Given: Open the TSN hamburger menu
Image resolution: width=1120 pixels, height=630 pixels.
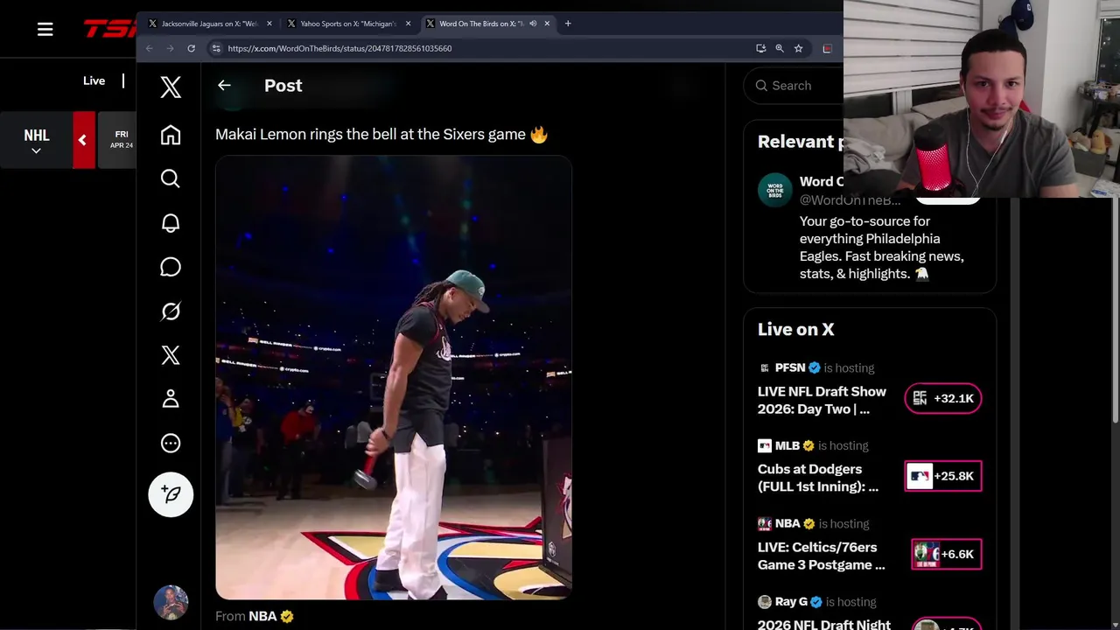Looking at the screenshot, I should (45, 30).
